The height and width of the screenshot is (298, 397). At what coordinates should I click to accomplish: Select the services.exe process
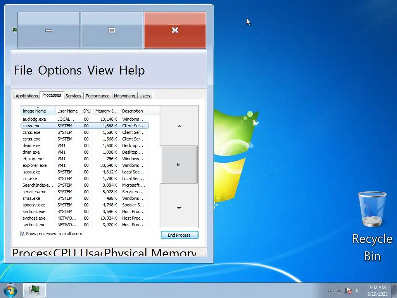[85, 192]
